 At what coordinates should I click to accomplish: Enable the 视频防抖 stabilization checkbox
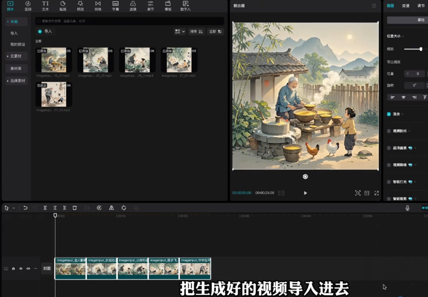point(389,131)
